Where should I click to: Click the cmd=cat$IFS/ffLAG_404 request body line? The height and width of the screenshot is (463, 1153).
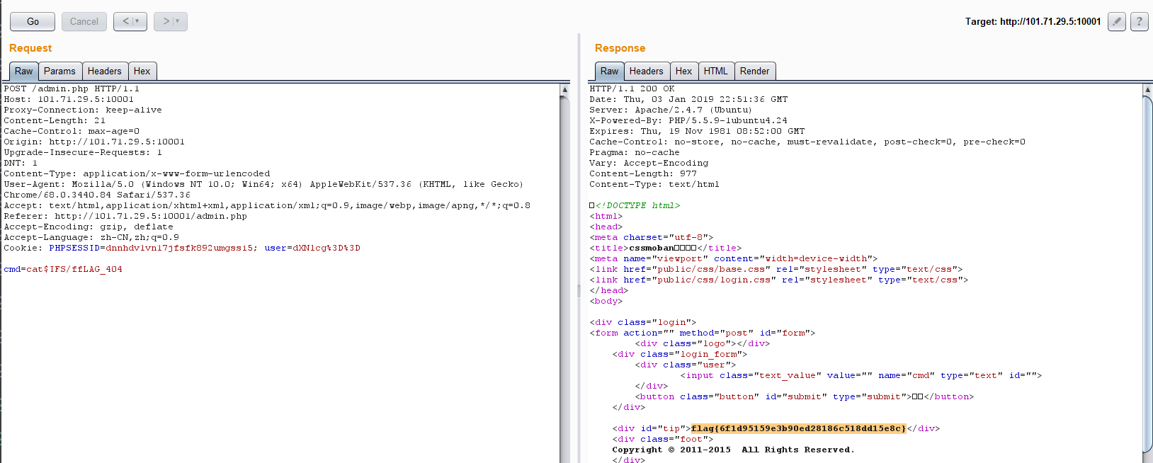(63, 269)
